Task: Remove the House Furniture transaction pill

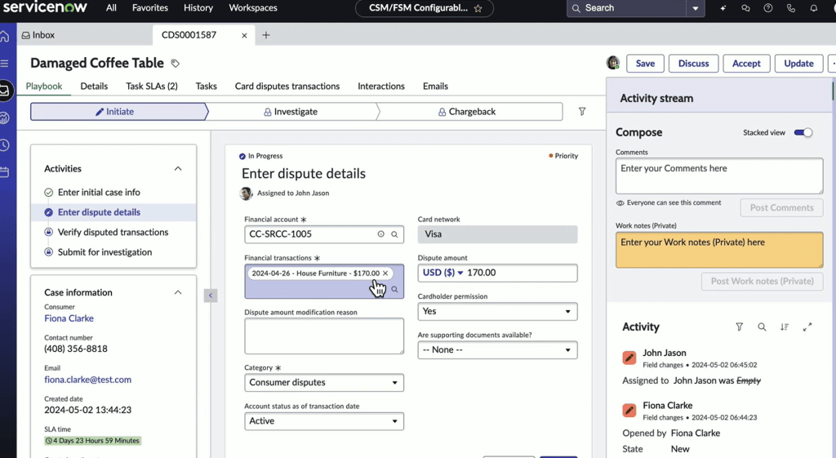Action: (x=385, y=273)
